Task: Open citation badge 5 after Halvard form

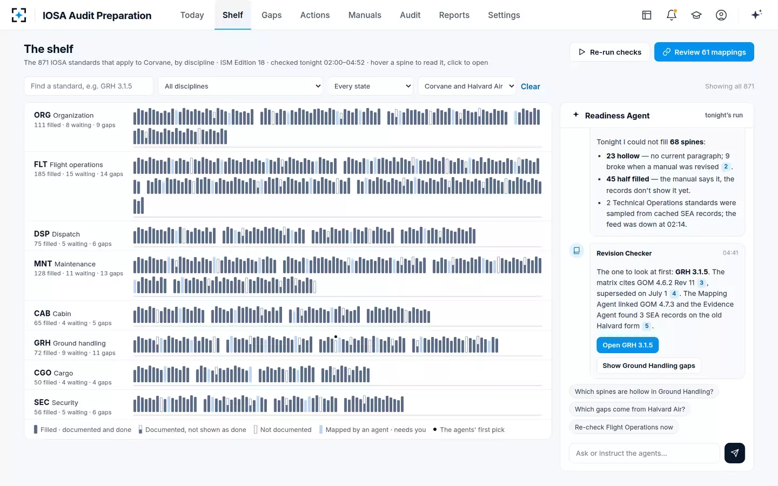Action: pos(647,326)
